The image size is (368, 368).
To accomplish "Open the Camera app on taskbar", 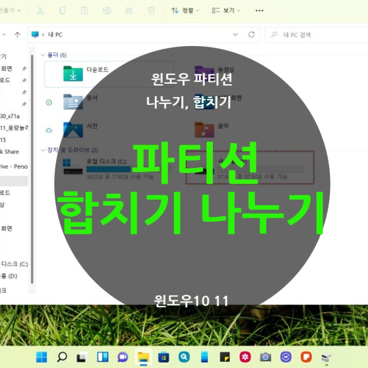I will click(x=265, y=358).
